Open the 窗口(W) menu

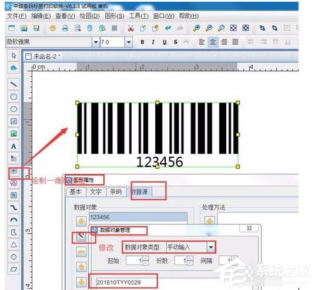tap(163, 16)
